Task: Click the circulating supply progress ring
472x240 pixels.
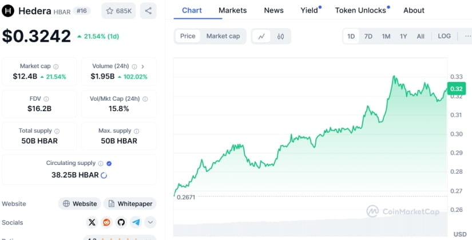Action: [x=104, y=175]
